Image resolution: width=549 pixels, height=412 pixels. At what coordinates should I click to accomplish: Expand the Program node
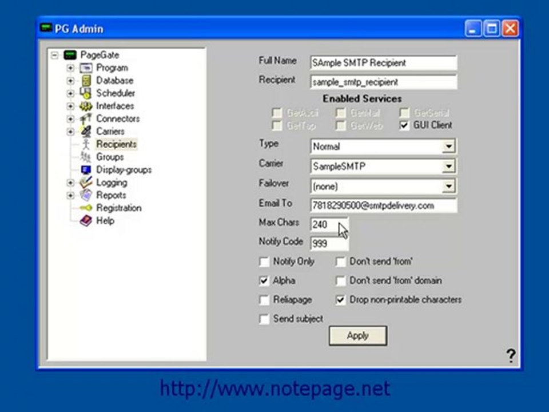(x=70, y=68)
